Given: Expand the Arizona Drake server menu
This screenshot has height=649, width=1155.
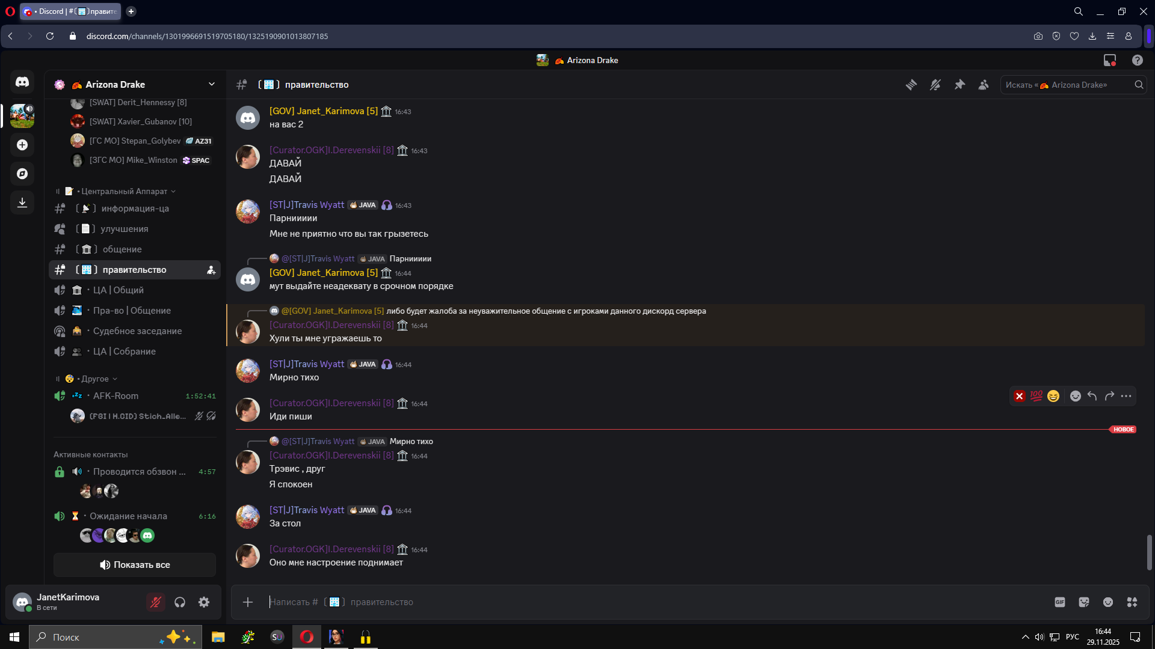Looking at the screenshot, I should click(x=135, y=85).
